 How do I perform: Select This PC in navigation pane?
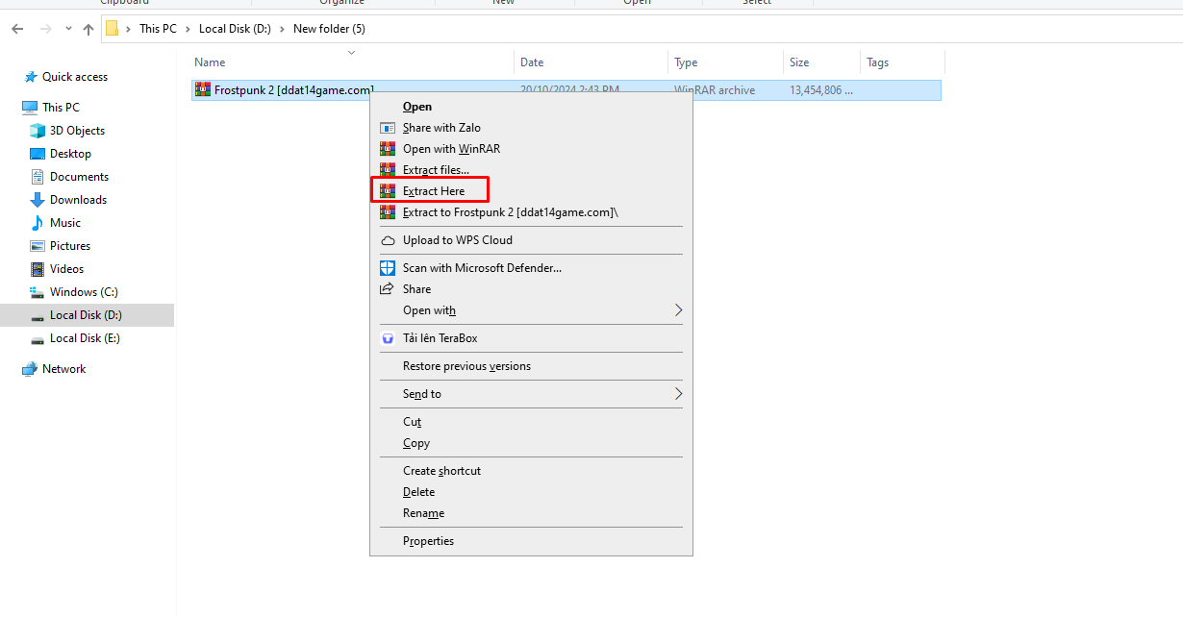61,108
